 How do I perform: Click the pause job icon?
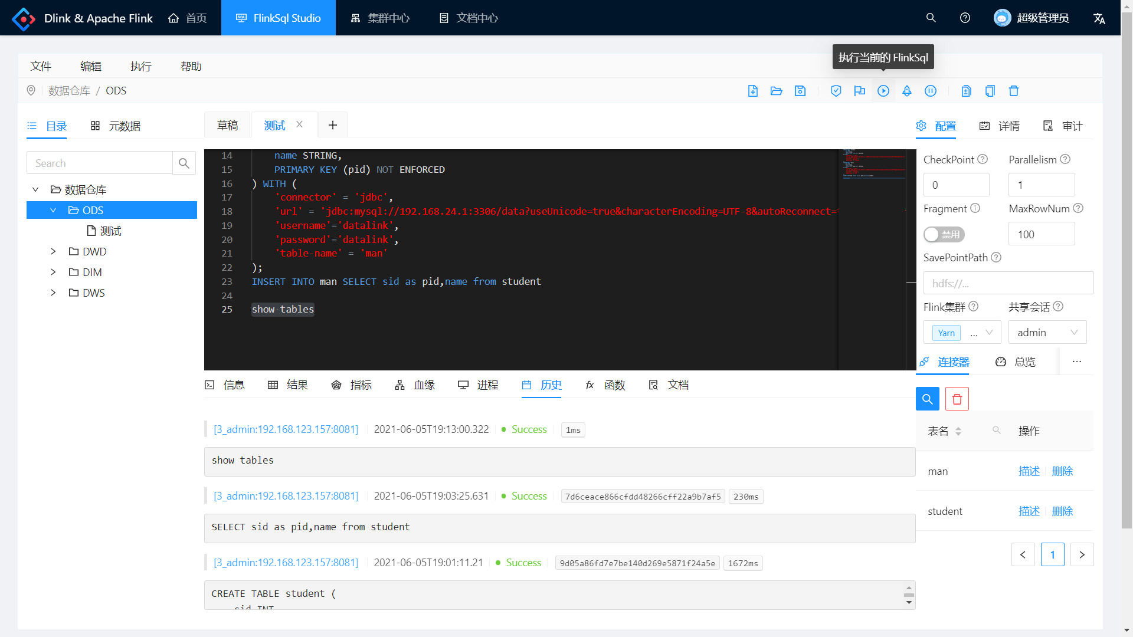pos(931,91)
